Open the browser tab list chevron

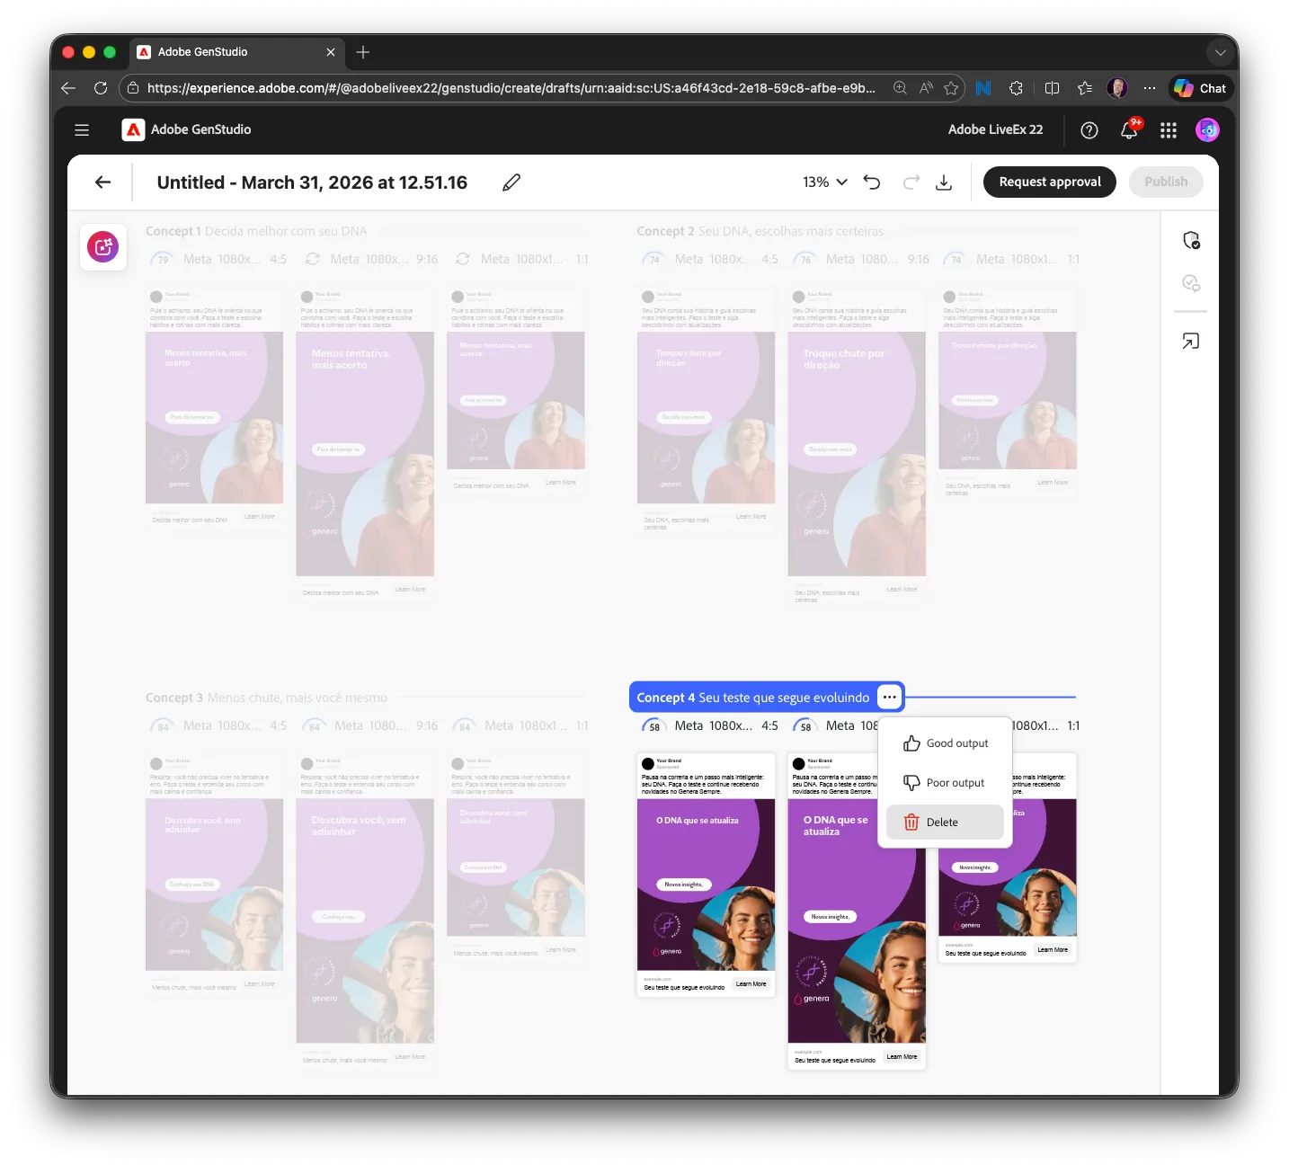click(x=1220, y=52)
